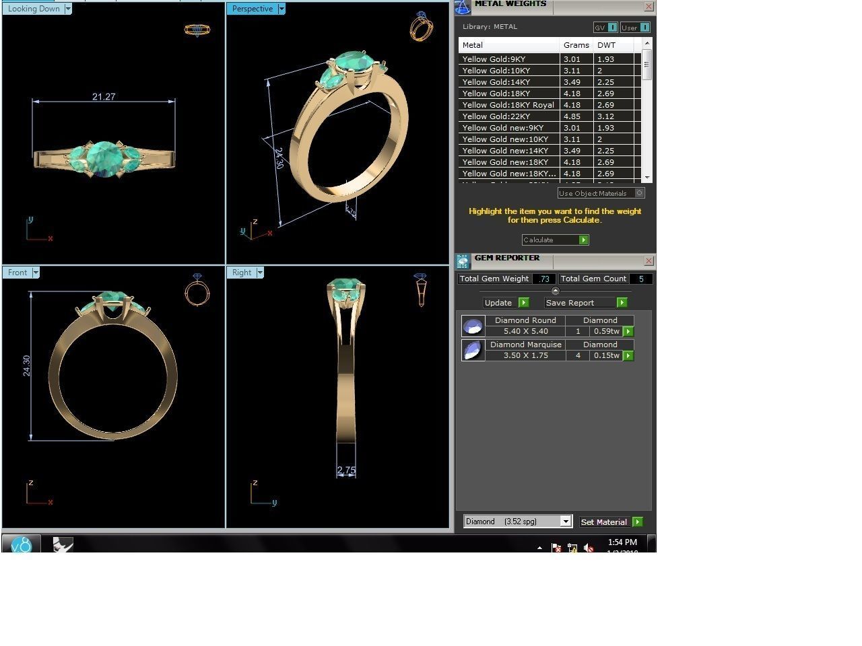The height and width of the screenshot is (646, 862).
Task: Click the green arrow next to Update
Action: [x=523, y=303]
